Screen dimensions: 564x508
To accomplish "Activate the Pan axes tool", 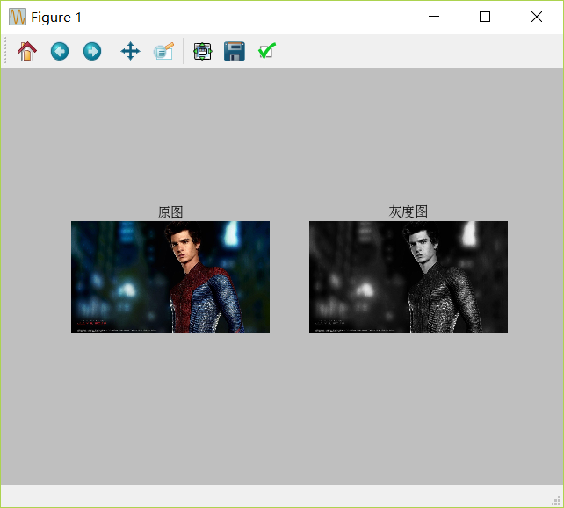I will click(x=130, y=51).
